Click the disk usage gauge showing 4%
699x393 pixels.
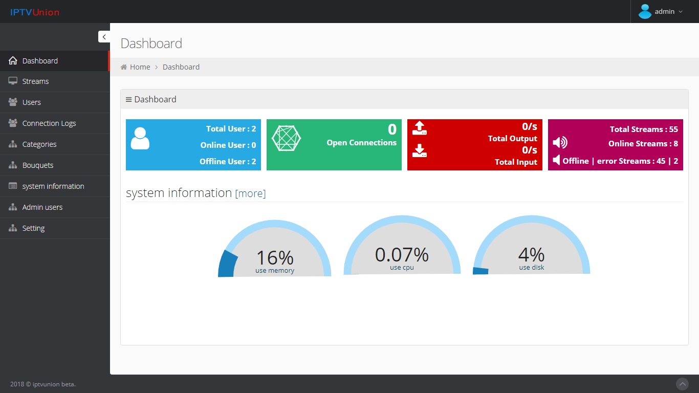coord(532,245)
